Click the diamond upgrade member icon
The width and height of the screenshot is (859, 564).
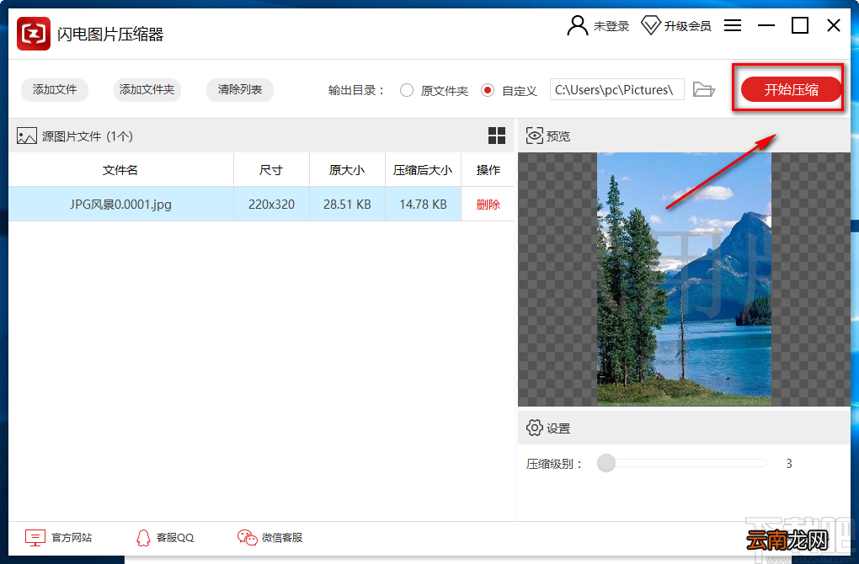[651, 25]
